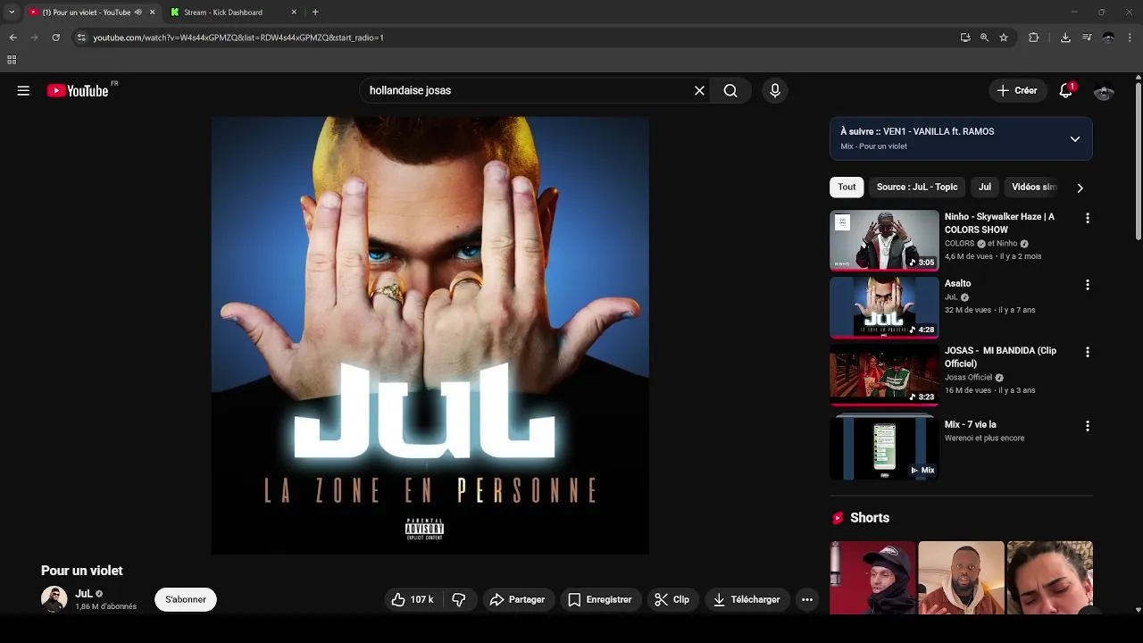Open options menu for Asalto video
This screenshot has height=643, width=1143.
pos(1087,285)
